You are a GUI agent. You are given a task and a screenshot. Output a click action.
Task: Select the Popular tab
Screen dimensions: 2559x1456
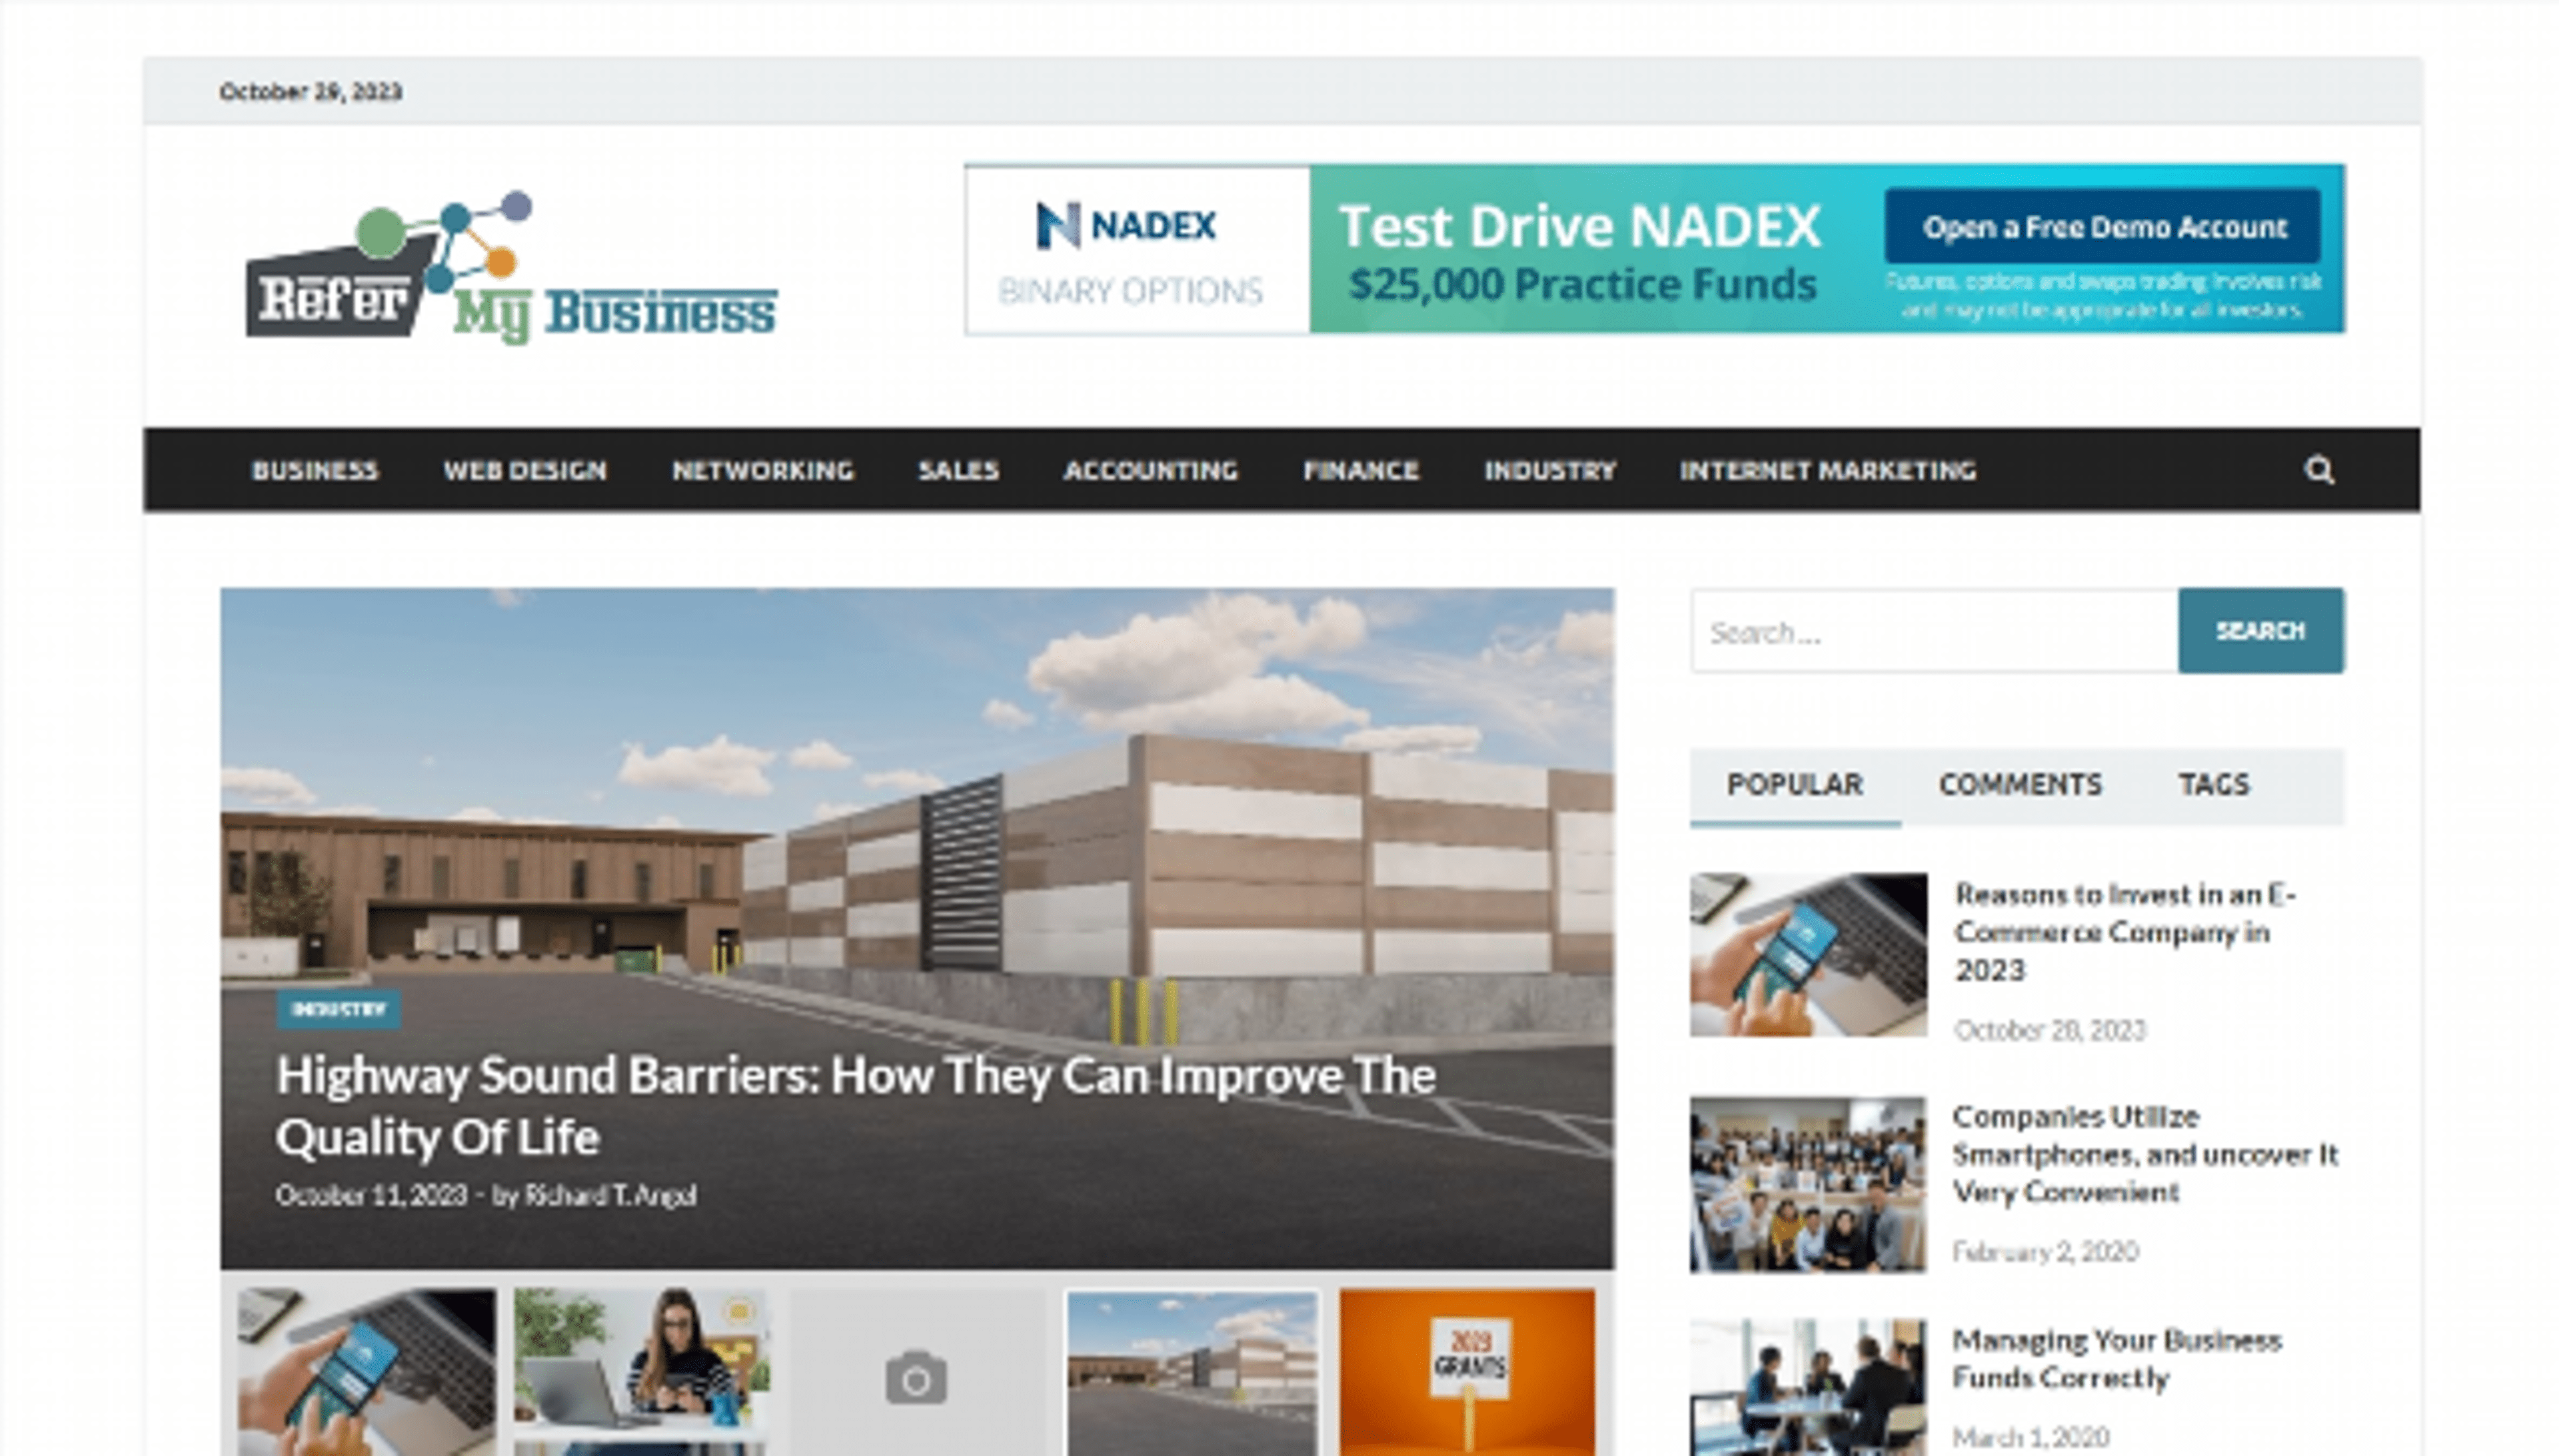tap(1795, 785)
